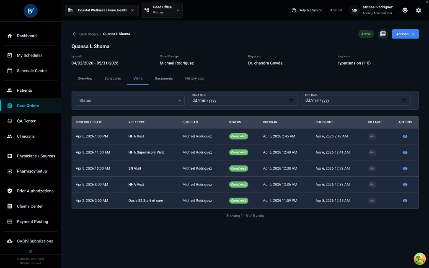The image size is (429, 268).
Task: Click 'Apr 6, 2026 2:47 AM' check-out cell
Action: pyautogui.click(x=332, y=136)
